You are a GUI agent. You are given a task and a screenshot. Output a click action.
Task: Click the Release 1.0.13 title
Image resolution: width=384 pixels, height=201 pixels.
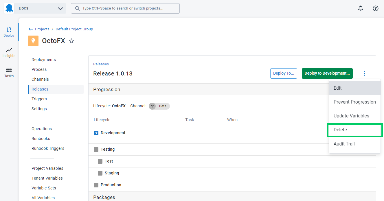113,73
